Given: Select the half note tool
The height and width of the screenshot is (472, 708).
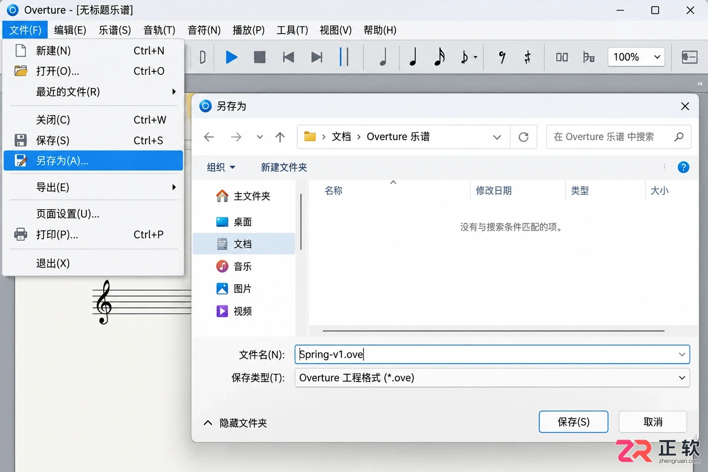Looking at the screenshot, I should point(383,57).
